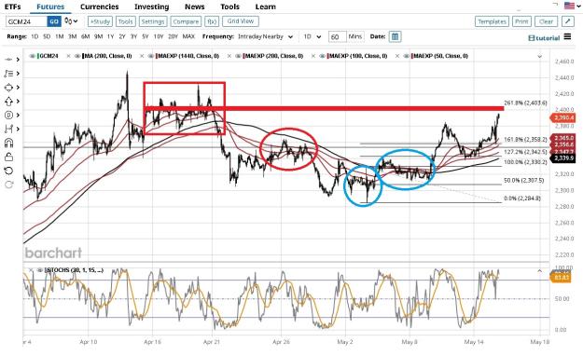
Task: Open the 1D period dropdown
Action: (312, 36)
